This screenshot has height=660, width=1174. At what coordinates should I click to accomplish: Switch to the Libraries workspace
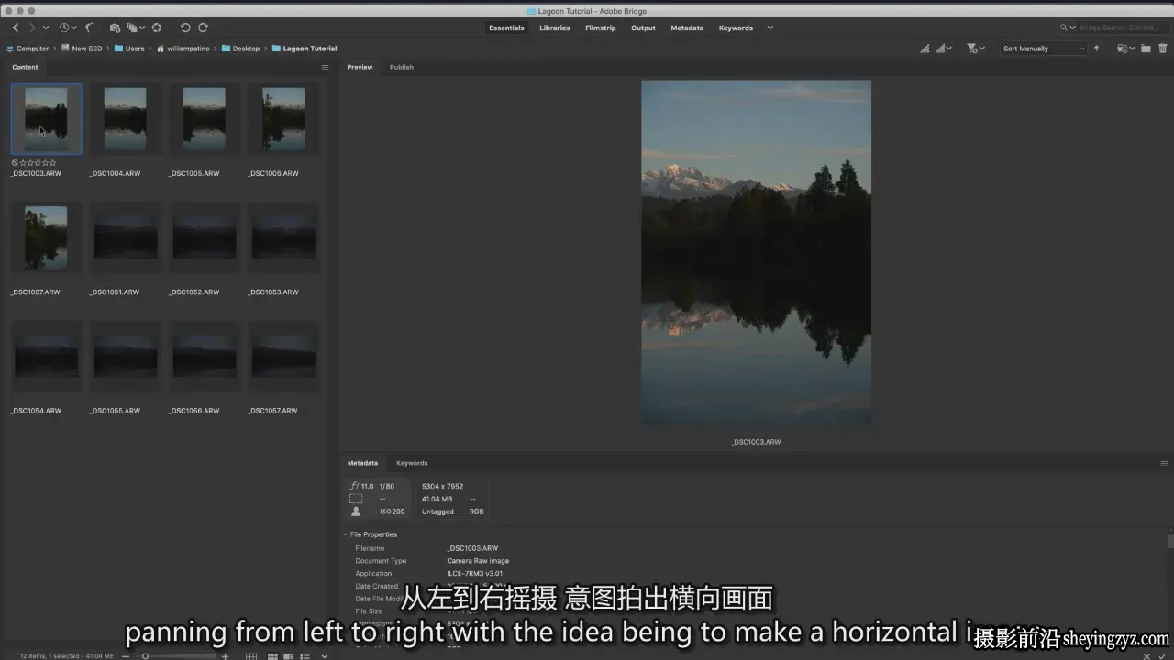[x=555, y=28]
